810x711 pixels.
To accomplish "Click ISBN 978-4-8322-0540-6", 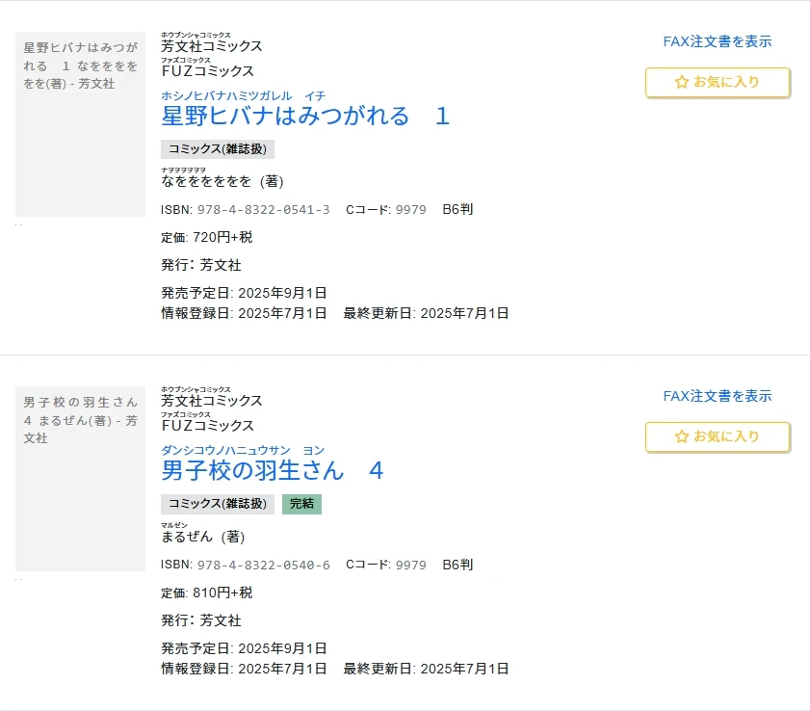I will tap(264, 565).
